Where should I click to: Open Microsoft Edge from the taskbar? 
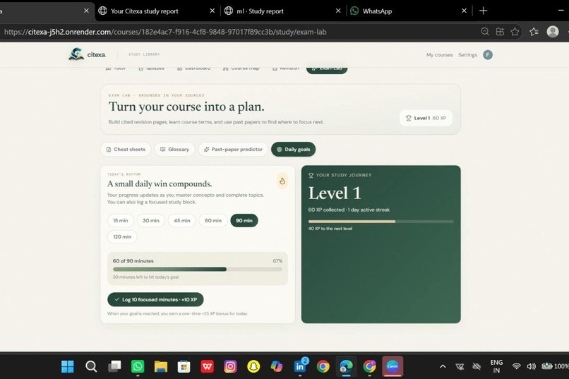pos(346,367)
